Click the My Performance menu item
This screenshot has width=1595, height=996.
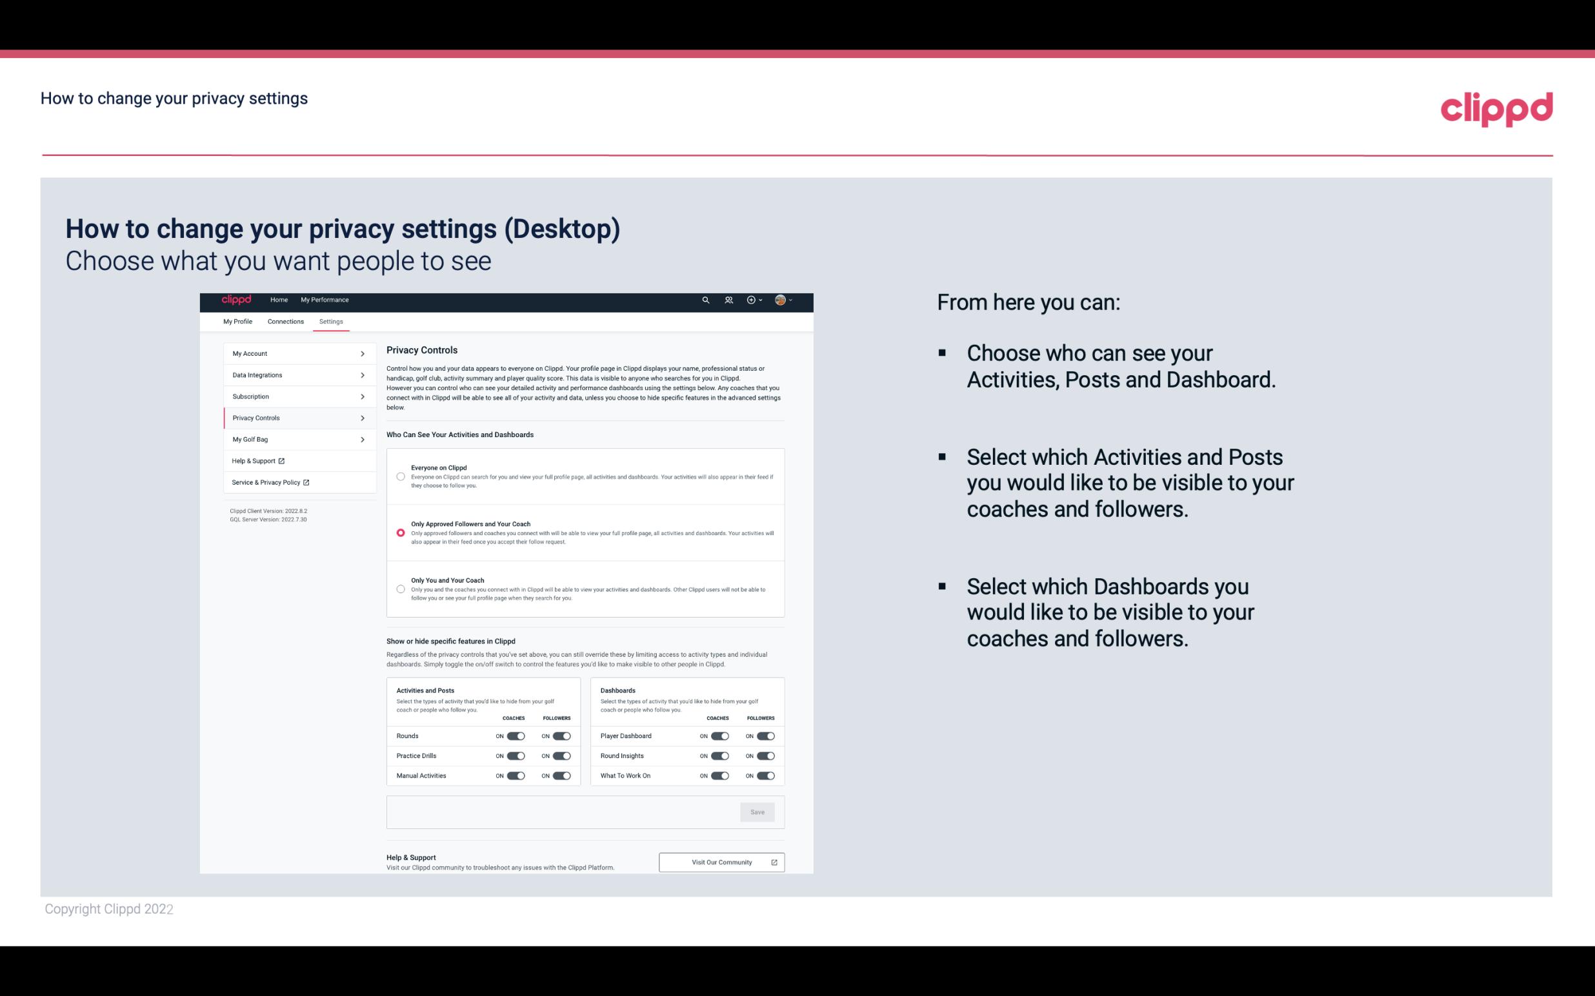pyautogui.click(x=325, y=300)
